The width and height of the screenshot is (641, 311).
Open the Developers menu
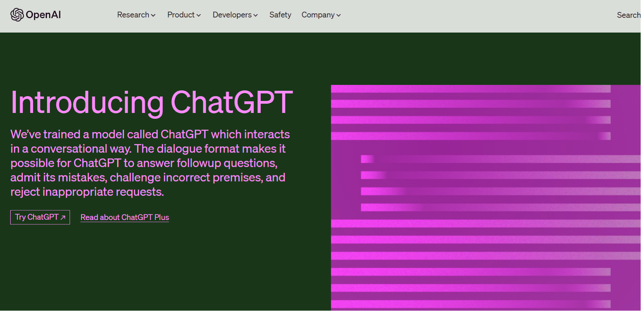235,15
